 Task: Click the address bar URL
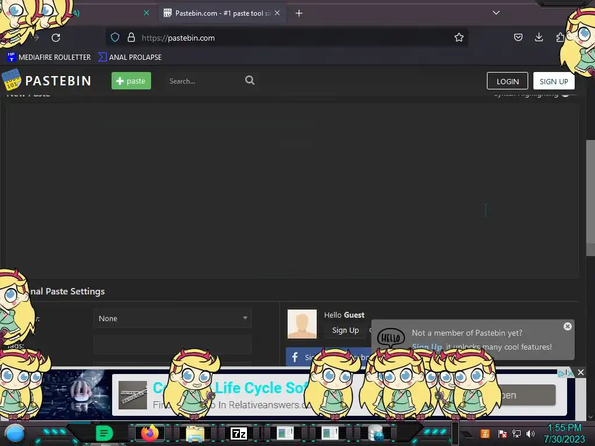click(178, 38)
